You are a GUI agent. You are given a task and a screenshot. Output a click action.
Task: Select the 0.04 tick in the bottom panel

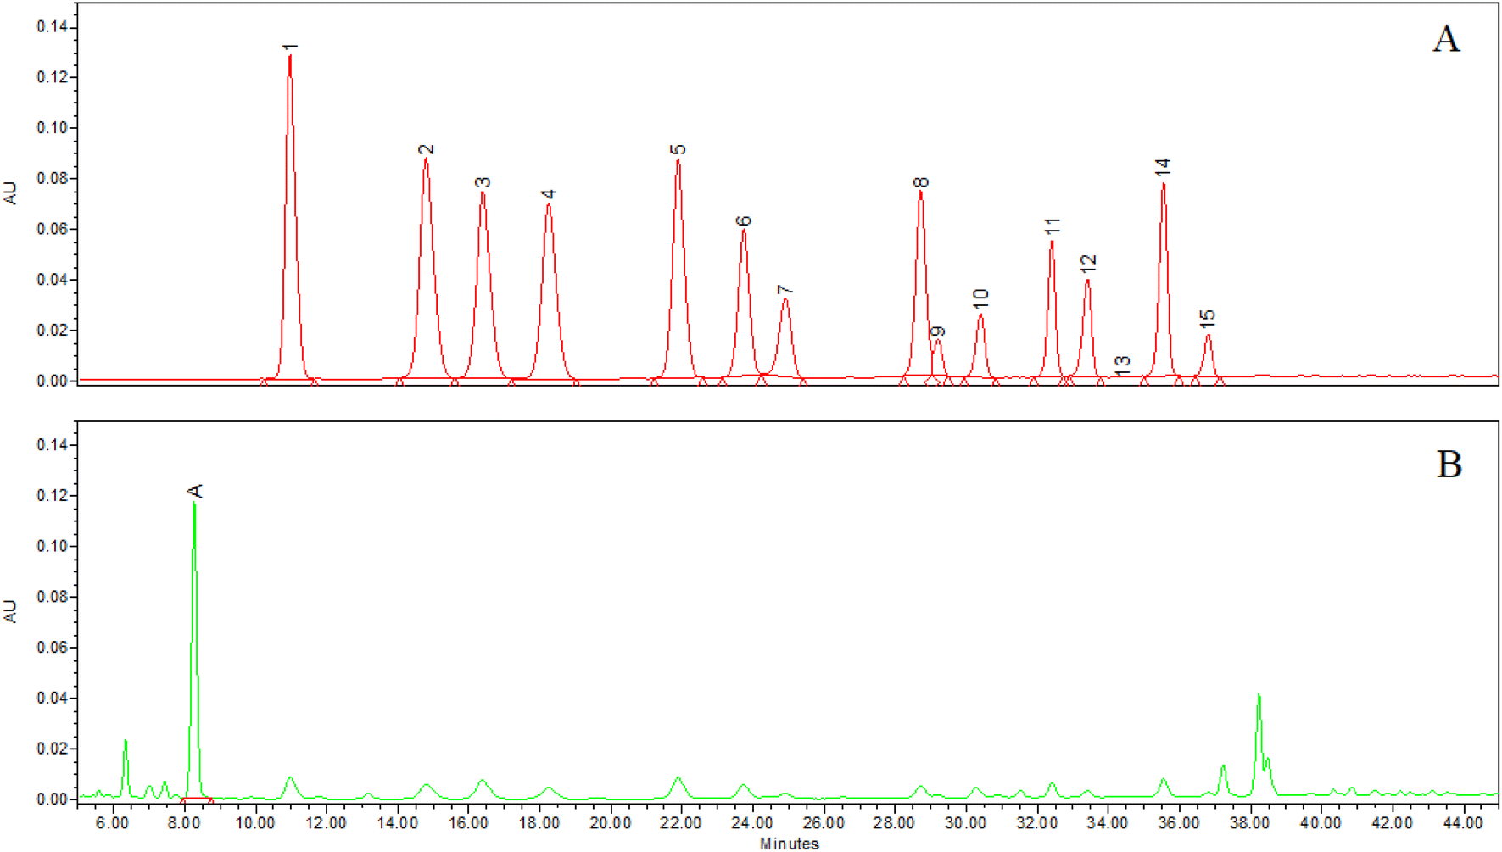pyautogui.click(x=51, y=699)
